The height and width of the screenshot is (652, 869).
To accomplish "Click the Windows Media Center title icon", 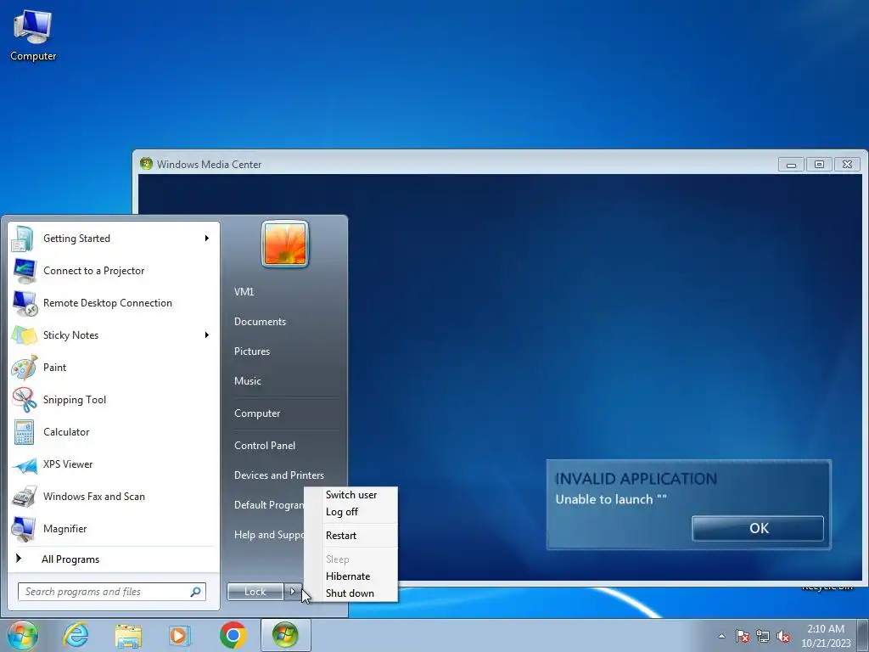I will point(146,164).
